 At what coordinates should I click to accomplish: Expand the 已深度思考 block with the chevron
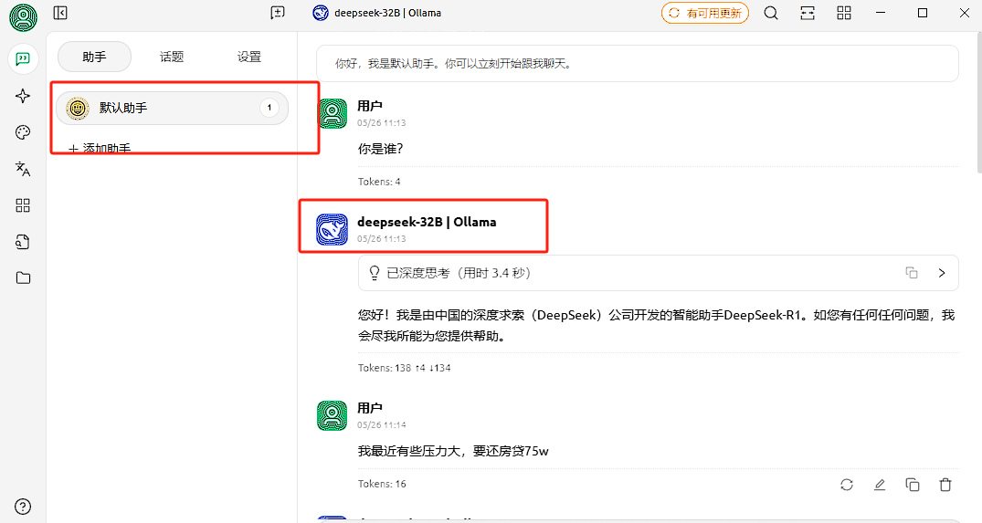(x=941, y=273)
